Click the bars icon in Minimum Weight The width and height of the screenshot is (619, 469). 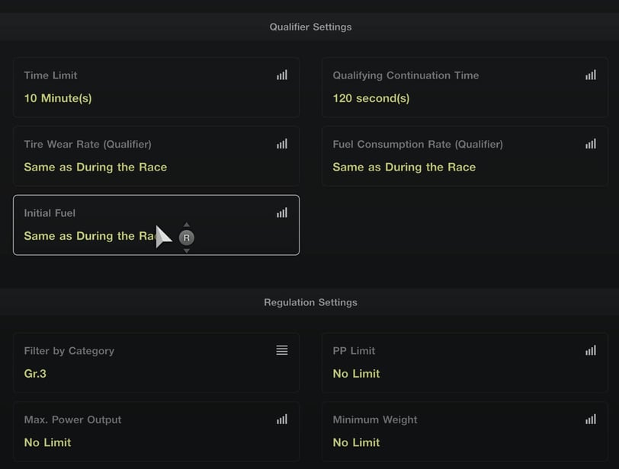click(x=591, y=420)
